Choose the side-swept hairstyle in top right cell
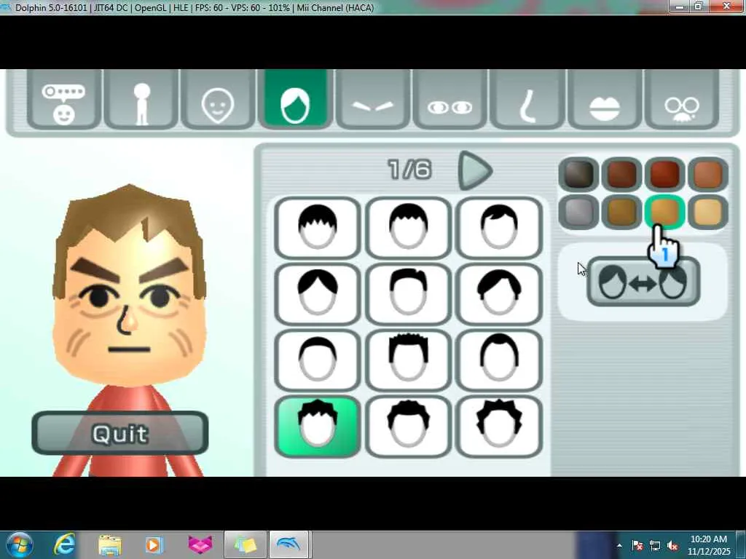 click(x=498, y=228)
